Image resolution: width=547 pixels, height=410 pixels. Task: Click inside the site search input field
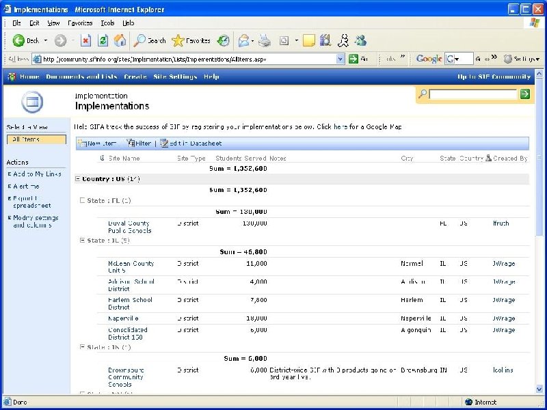coord(472,94)
